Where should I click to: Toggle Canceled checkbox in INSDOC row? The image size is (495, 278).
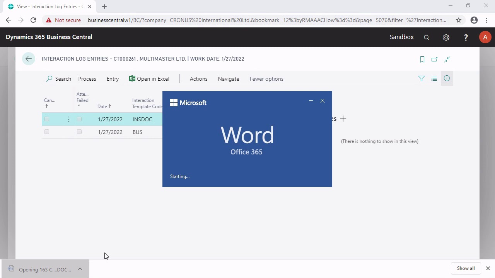(x=47, y=119)
